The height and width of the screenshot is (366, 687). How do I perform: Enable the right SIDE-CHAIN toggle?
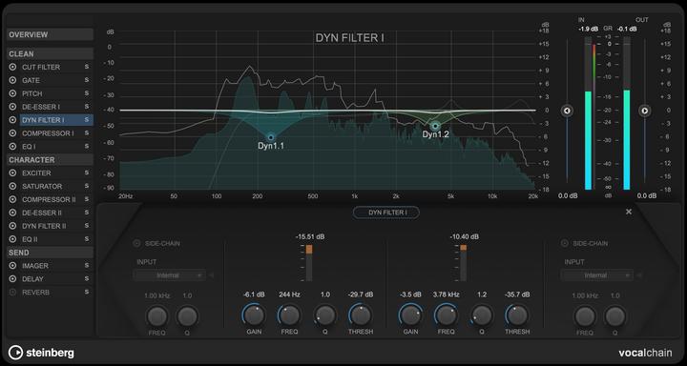tap(564, 243)
